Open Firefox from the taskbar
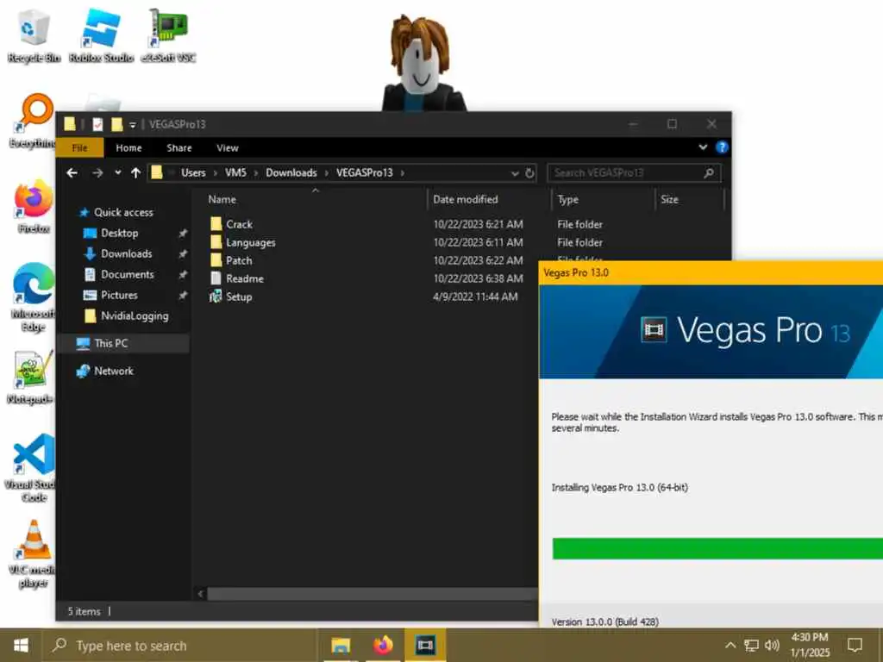Image resolution: width=883 pixels, height=662 pixels. point(383,645)
